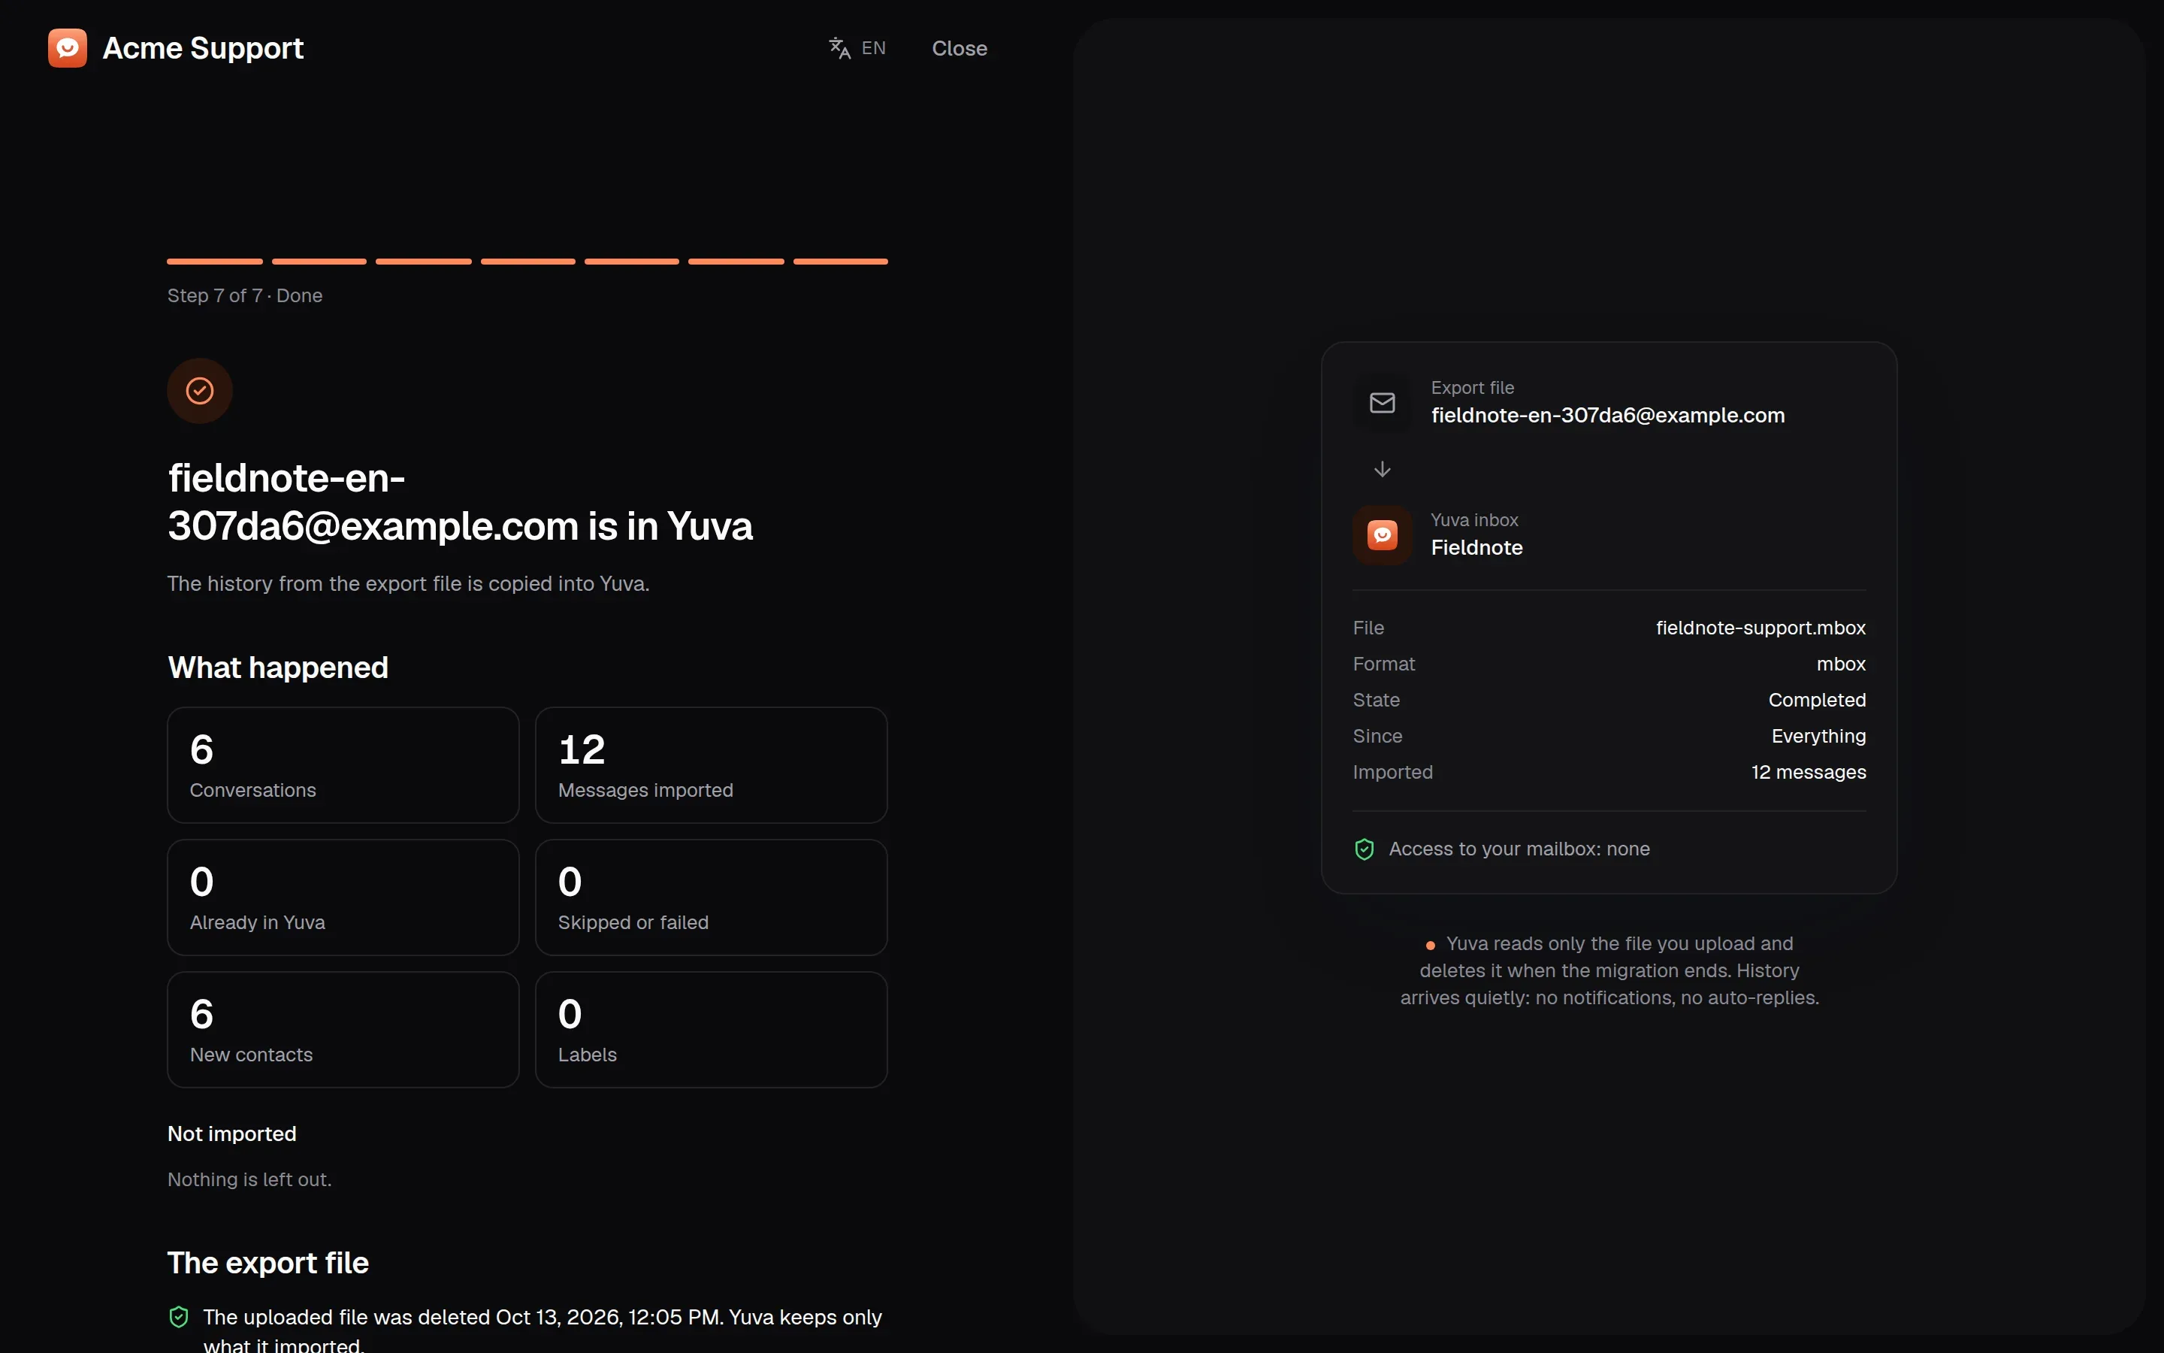Select the 6 Conversations card
Screen dimensions: 2164x1353
pos(343,765)
